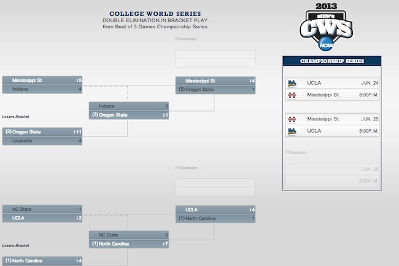Click Indiana row with score 4
399x266 pixels.
[42, 89]
